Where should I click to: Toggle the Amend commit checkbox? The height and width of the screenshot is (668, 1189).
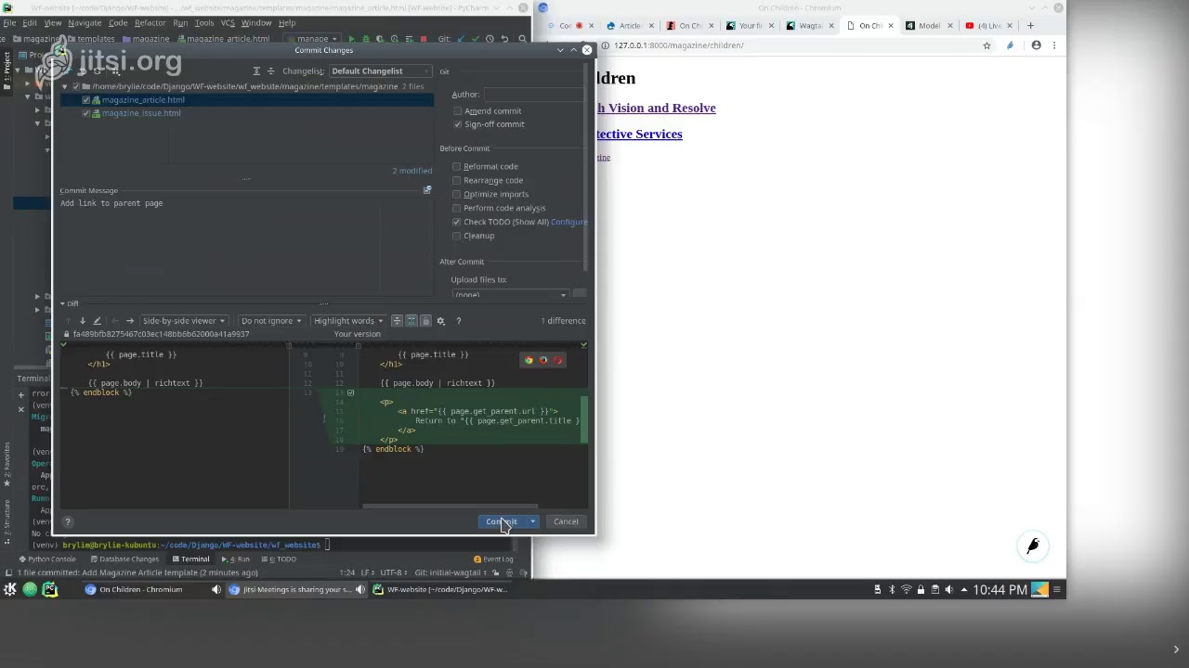[x=457, y=111]
